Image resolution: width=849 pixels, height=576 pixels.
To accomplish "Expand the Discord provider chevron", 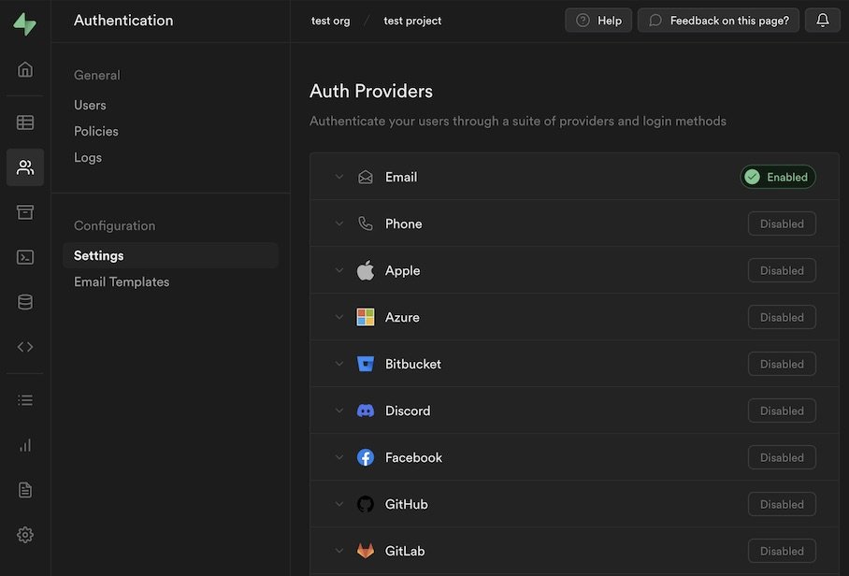I will [x=339, y=410].
